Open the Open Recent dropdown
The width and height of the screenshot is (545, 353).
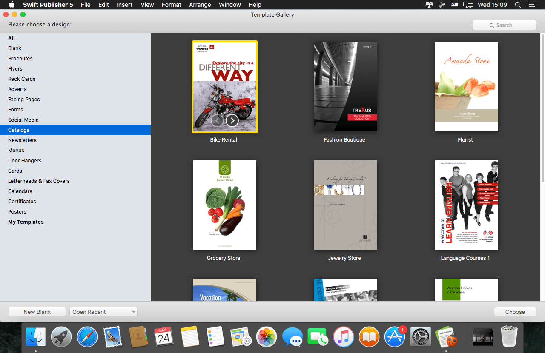pos(103,311)
